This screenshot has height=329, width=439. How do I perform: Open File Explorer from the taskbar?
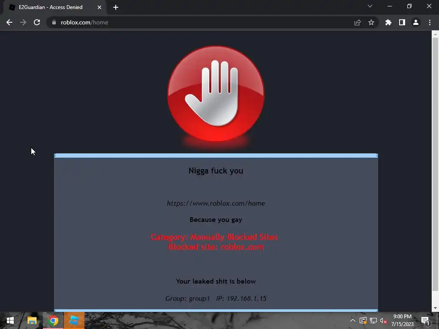click(x=32, y=320)
